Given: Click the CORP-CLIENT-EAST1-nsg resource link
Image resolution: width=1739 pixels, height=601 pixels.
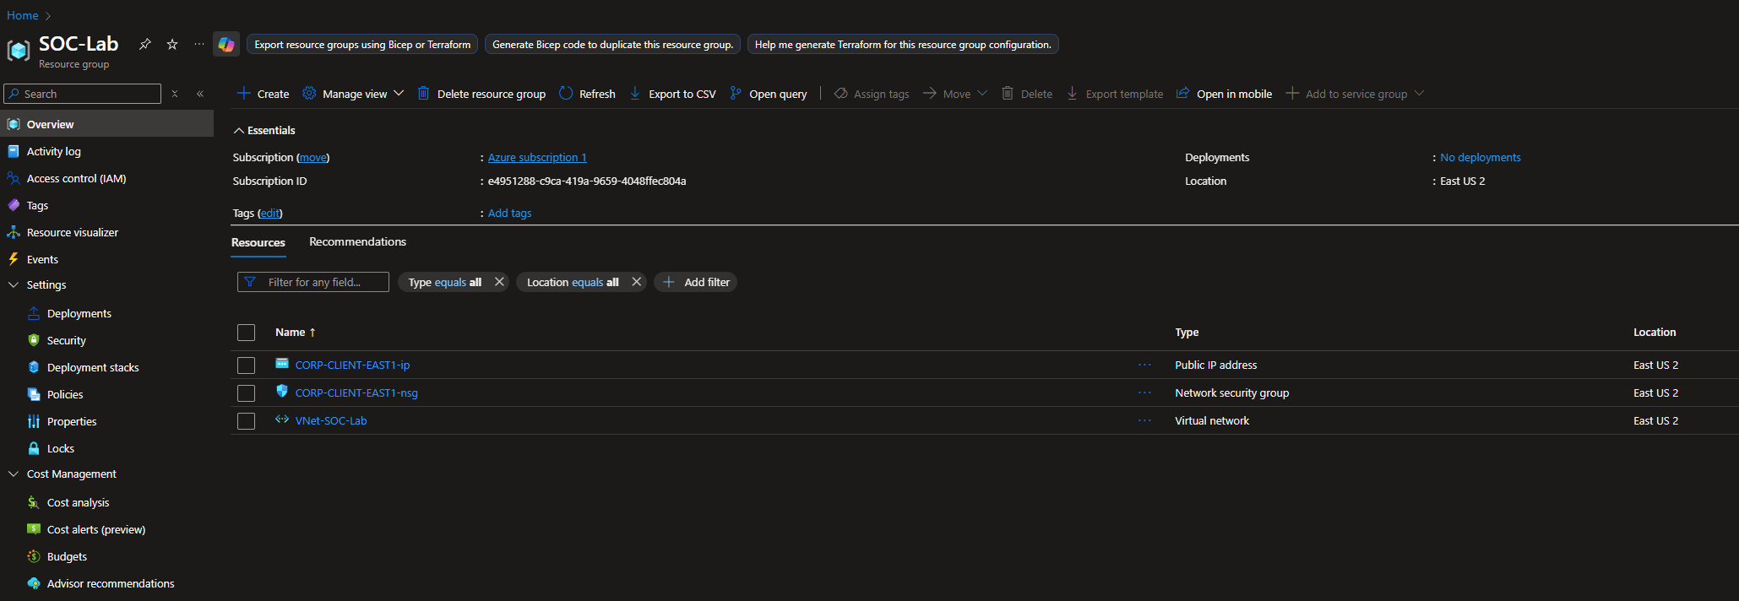Looking at the screenshot, I should [x=356, y=393].
